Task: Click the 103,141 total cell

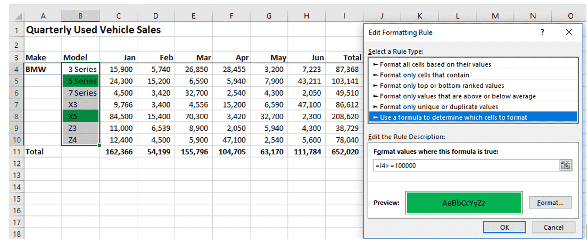Action: pyautogui.click(x=344, y=80)
